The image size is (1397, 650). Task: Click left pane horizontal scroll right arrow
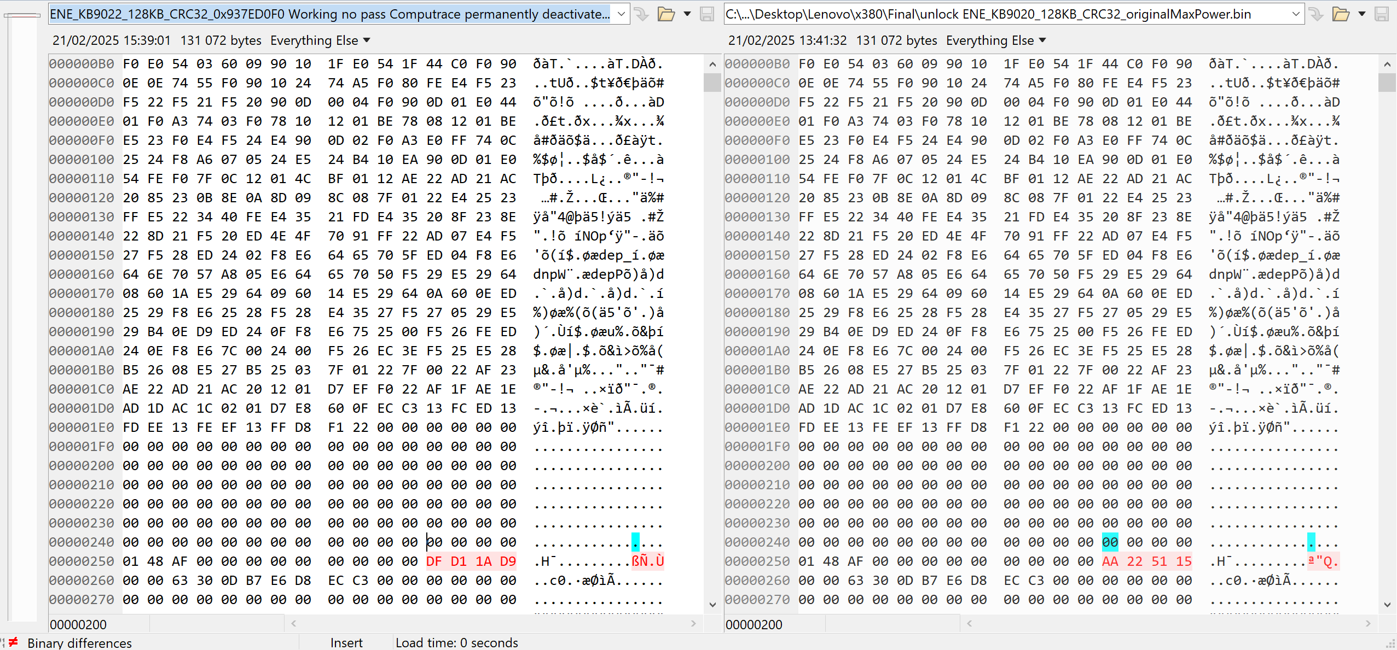click(x=693, y=623)
